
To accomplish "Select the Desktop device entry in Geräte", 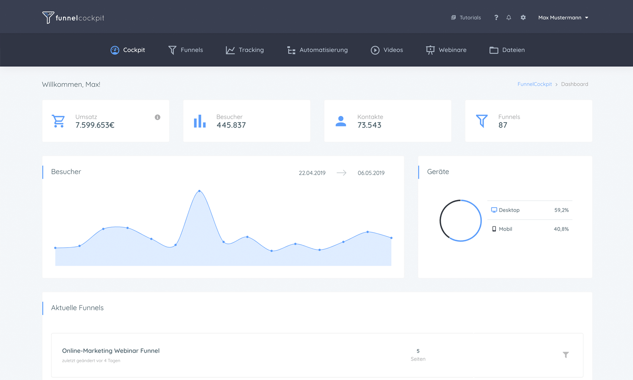I will click(x=510, y=210).
